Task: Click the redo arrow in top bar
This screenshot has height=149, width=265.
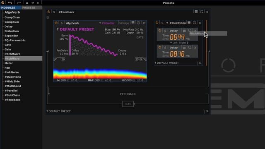Action: click(19, 3)
